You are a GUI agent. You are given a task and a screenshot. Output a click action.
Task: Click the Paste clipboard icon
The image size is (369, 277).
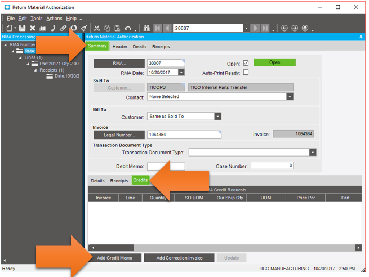tap(117, 28)
